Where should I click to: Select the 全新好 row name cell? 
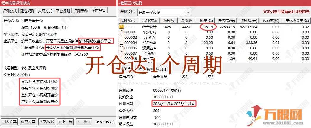[x=150, y=53]
